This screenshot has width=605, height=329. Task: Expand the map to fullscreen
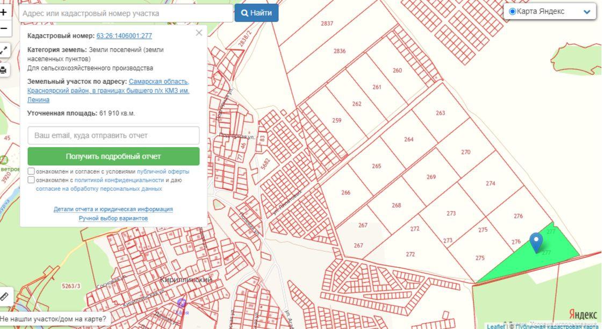click(4, 51)
